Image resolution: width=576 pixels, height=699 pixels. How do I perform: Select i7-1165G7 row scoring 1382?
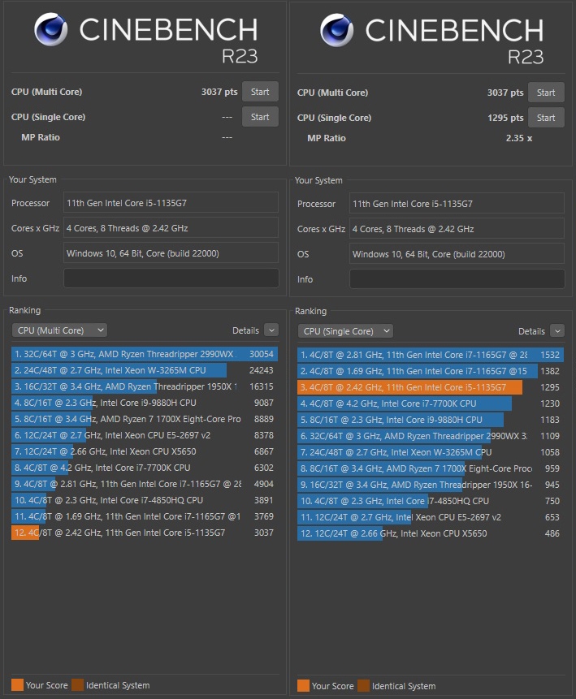click(x=431, y=371)
